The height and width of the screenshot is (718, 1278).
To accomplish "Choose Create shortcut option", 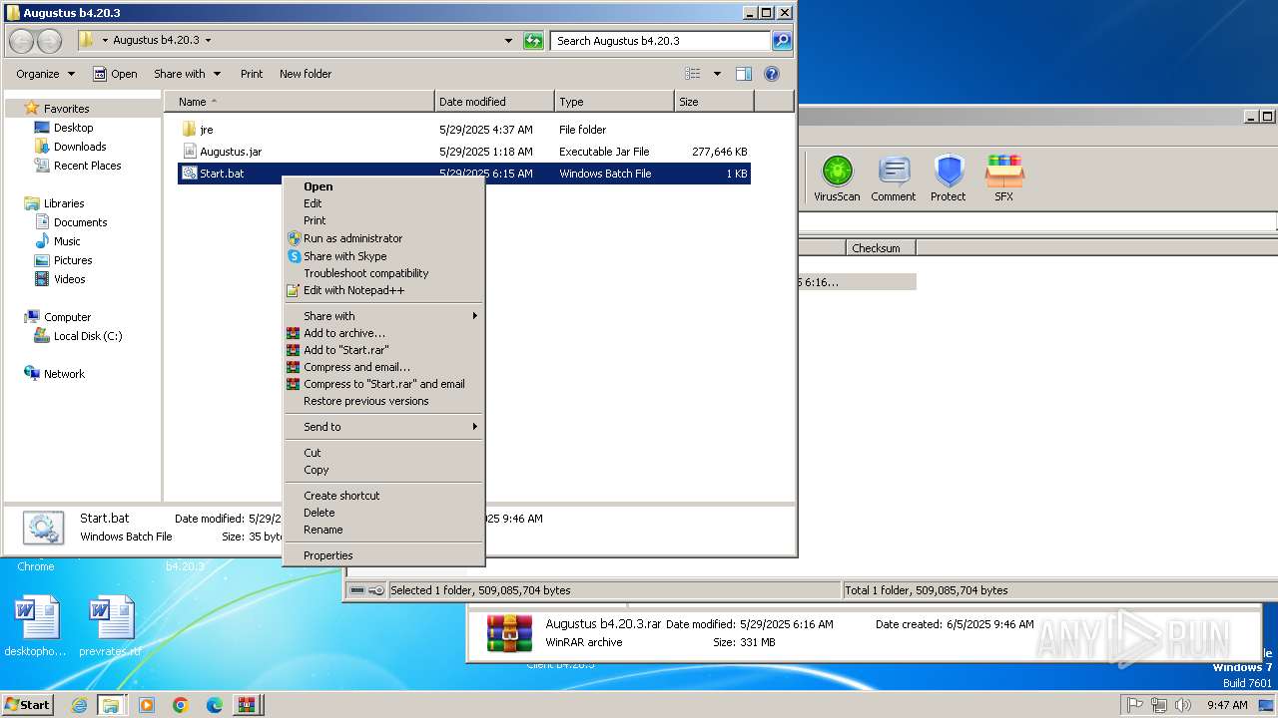I will point(383,496).
